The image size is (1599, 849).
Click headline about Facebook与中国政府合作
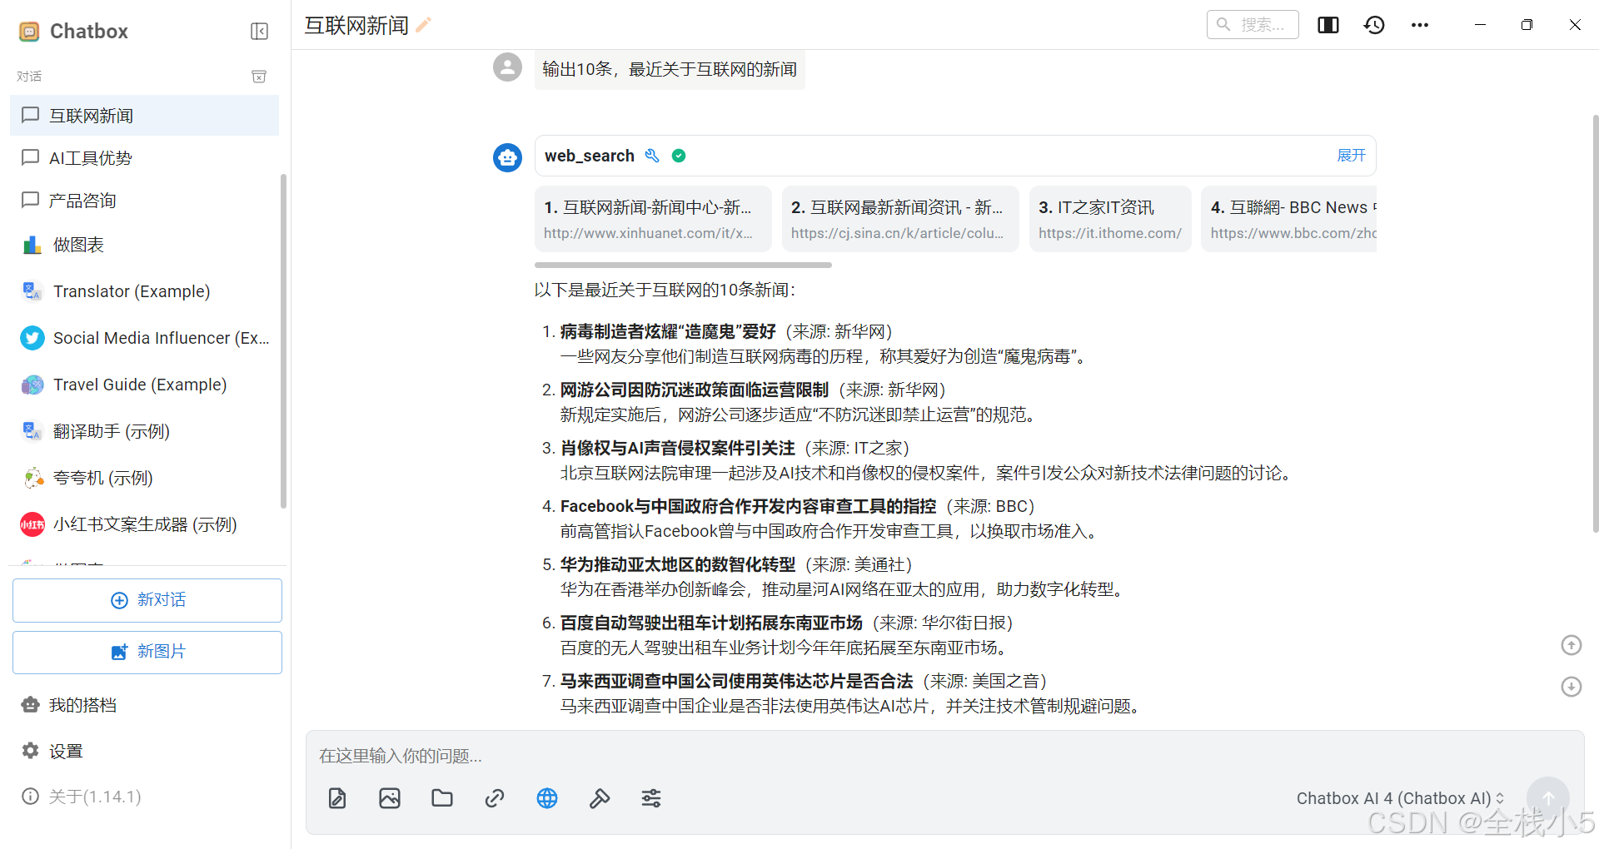[x=748, y=506]
